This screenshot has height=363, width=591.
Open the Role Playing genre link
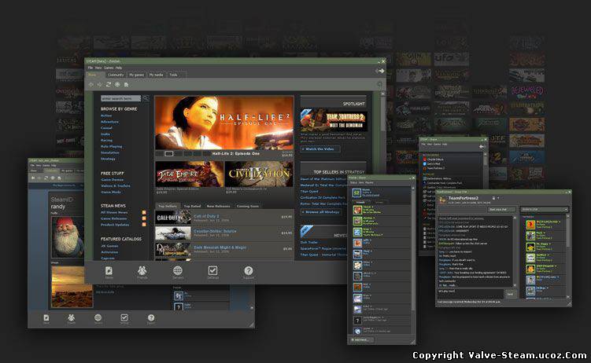(111, 146)
